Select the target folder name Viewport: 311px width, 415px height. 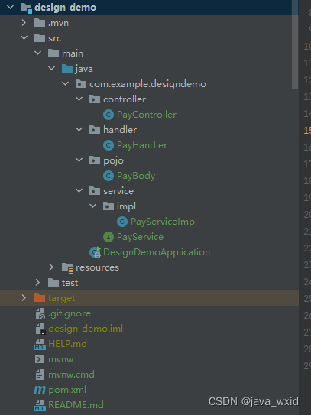point(61,298)
